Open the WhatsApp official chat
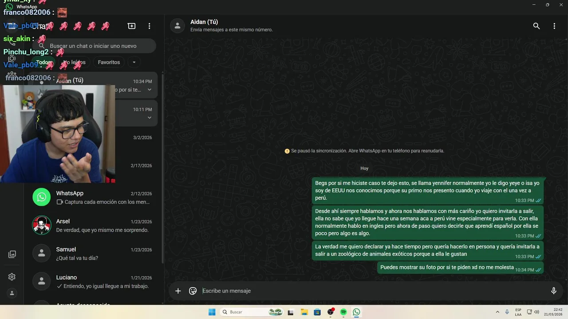Screen dimensions: 568x319 click(93, 198)
